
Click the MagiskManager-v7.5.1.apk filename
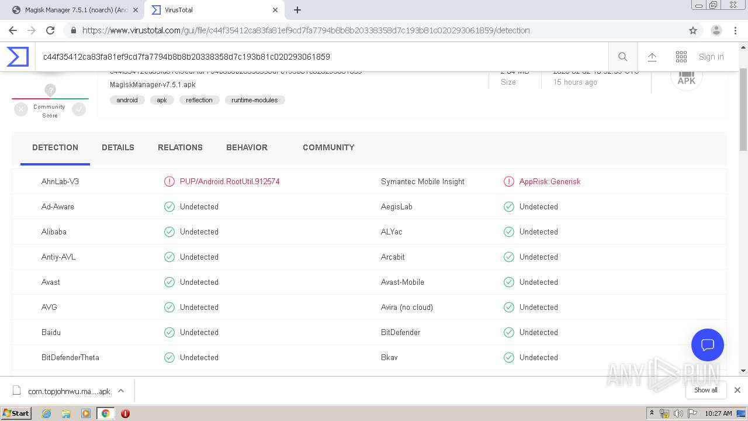tap(153, 85)
